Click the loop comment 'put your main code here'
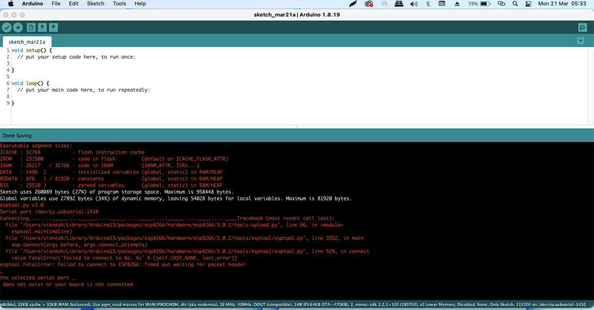 tap(83, 90)
